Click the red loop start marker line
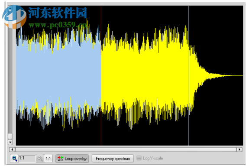 coord(101,75)
